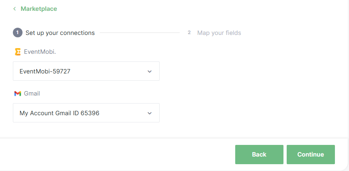
Task: Expand the chevron arrow in Gmail dropdown
Action: [150, 113]
